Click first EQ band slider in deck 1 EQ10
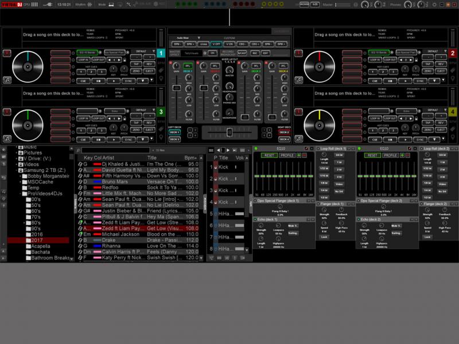The width and height of the screenshot is (459, 344). [x=256, y=176]
